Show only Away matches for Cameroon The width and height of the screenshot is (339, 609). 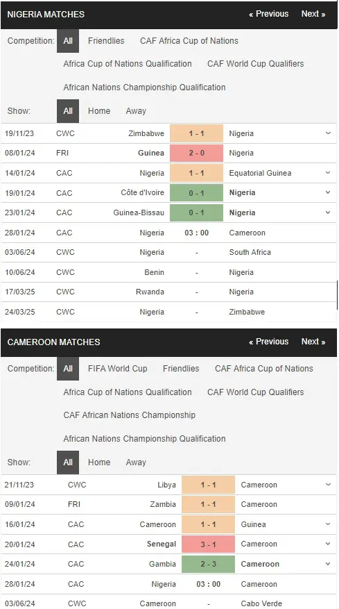point(136,462)
